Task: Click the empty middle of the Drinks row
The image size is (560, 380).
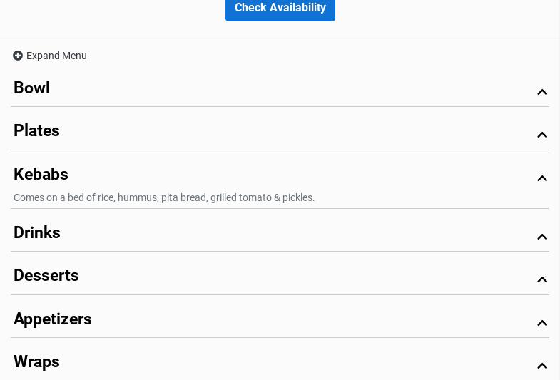Action: (x=285, y=233)
